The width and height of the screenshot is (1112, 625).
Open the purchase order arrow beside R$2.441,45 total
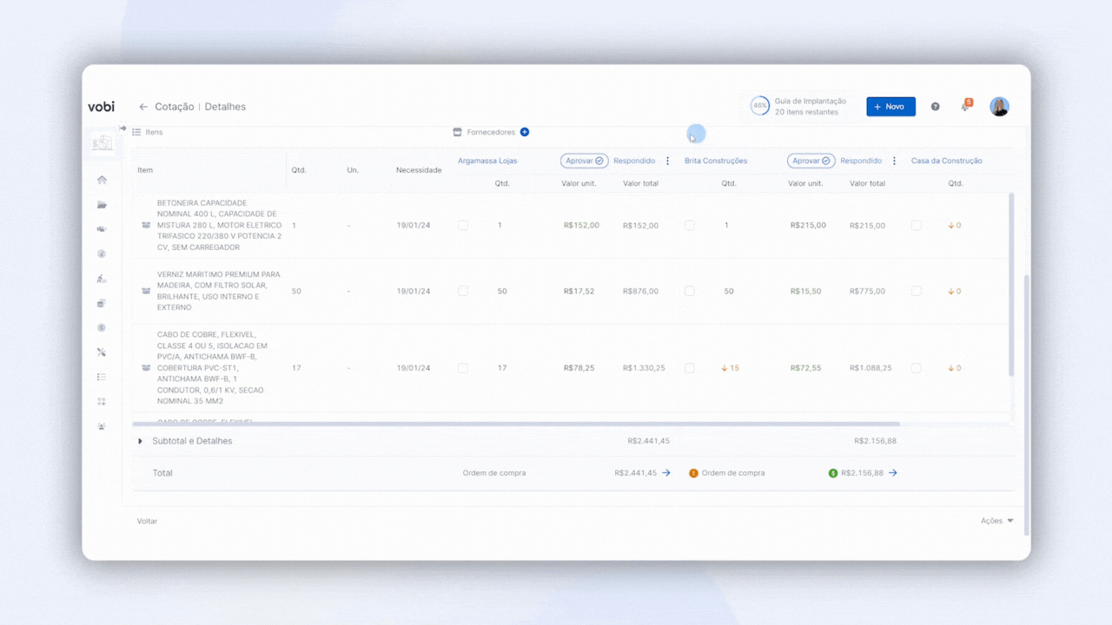666,473
